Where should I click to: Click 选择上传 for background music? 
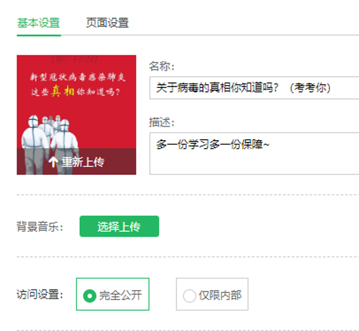119,227
